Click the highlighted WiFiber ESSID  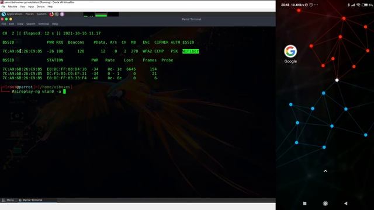[191, 51]
